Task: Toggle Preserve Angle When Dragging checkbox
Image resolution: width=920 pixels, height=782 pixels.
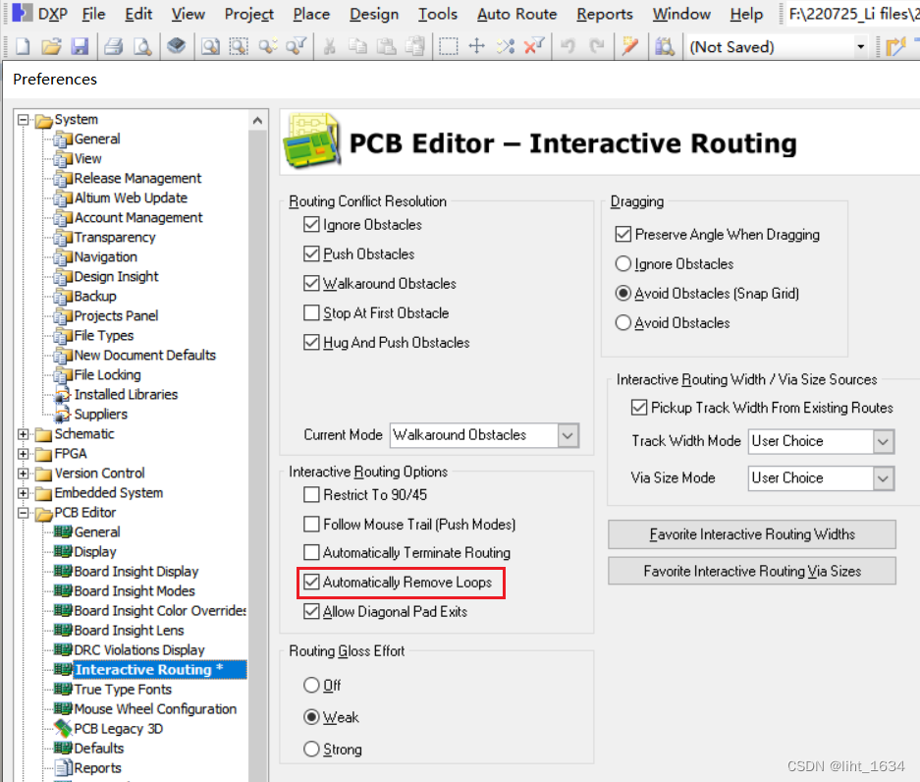Action: click(x=623, y=234)
